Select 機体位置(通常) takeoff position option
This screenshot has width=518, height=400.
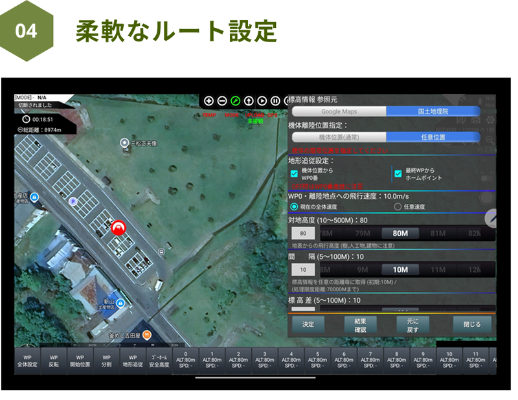pyautogui.click(x=339, y=137)
